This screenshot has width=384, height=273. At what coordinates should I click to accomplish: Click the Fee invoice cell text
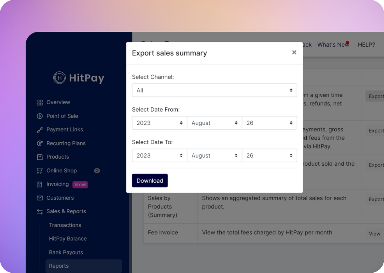click(x=163, y=232)
